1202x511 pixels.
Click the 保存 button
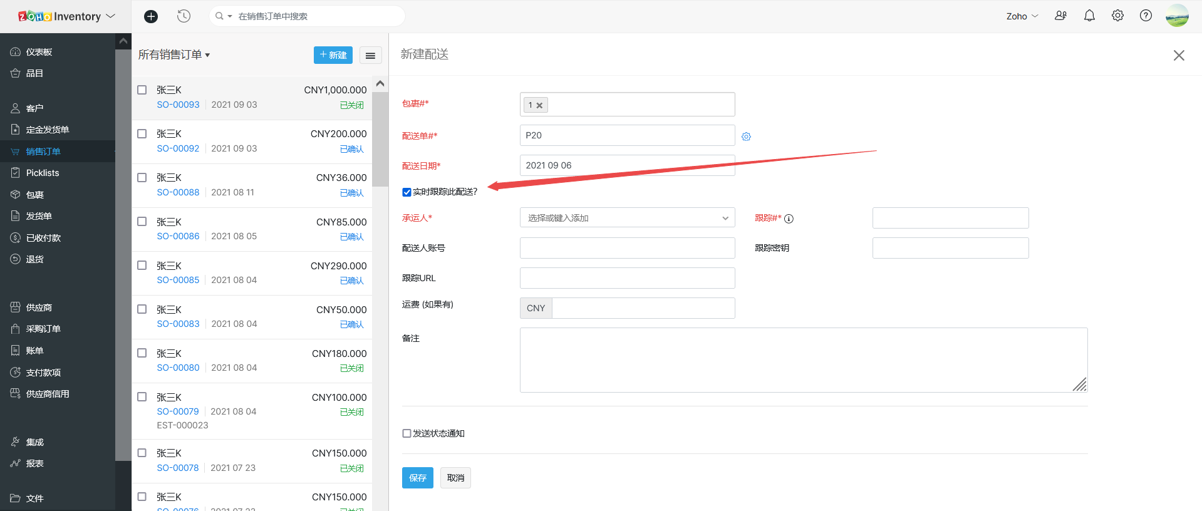coord(417,478)
